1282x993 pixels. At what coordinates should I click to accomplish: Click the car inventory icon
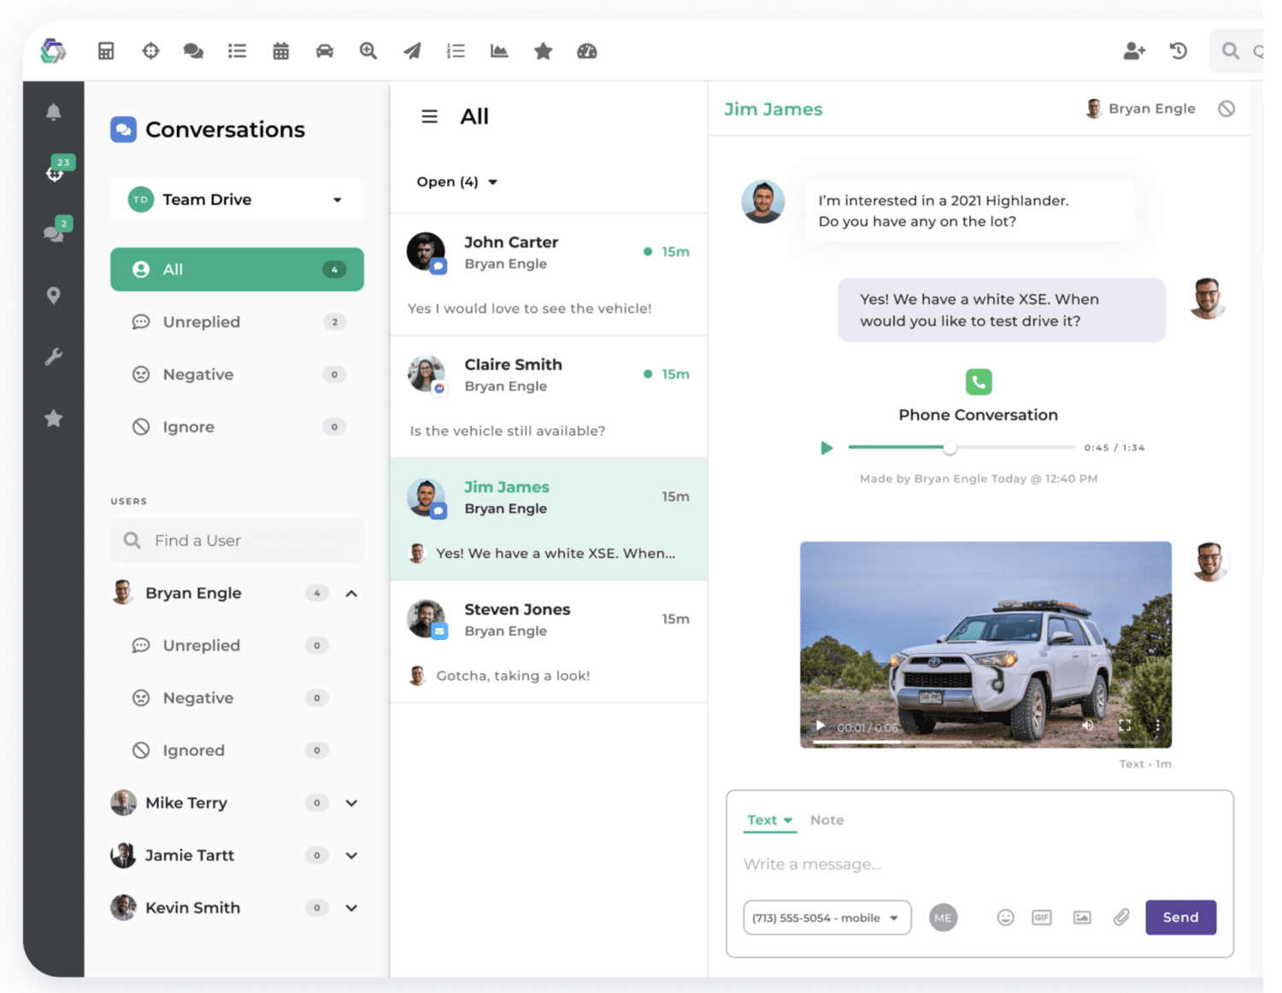325,51
